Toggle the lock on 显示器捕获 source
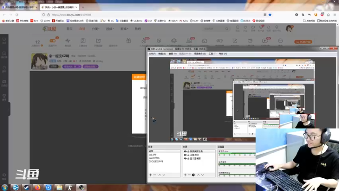This screenshot has width=339, height=191. click(188, 158)
